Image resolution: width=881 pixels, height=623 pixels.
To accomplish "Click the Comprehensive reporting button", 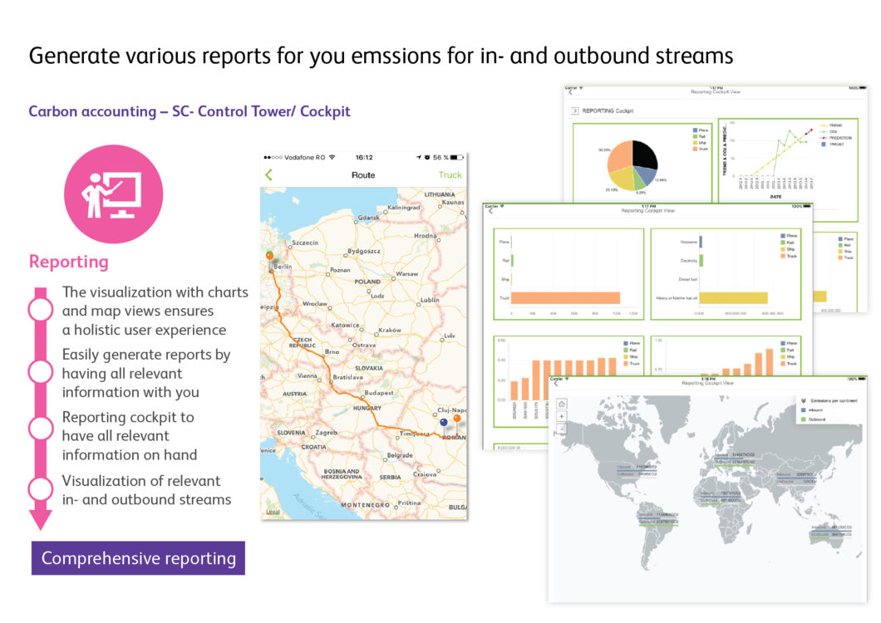I will coord(137,558).
